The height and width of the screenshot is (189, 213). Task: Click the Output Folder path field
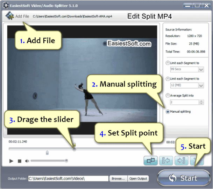pyautogui.click(x=68, y=178)
